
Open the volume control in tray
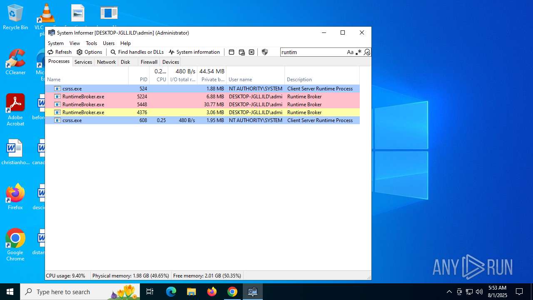pyautogui.click(x=479, y=292)
